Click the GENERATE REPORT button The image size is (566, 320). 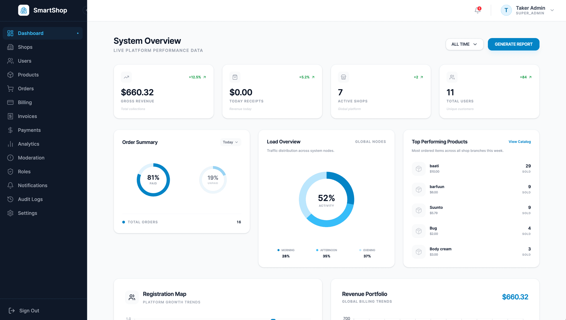pyautogui.click(x=514, y=44)
